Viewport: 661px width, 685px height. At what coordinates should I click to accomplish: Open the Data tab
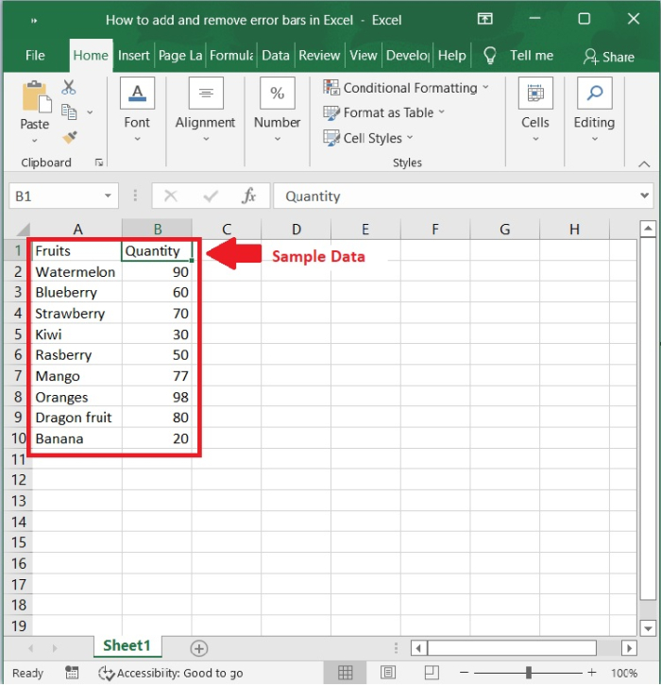(276, 56)
